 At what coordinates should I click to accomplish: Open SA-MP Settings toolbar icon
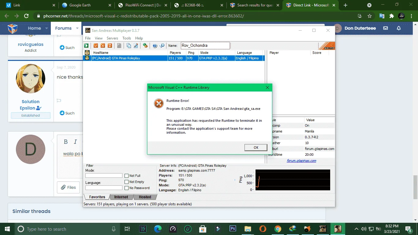145,46
